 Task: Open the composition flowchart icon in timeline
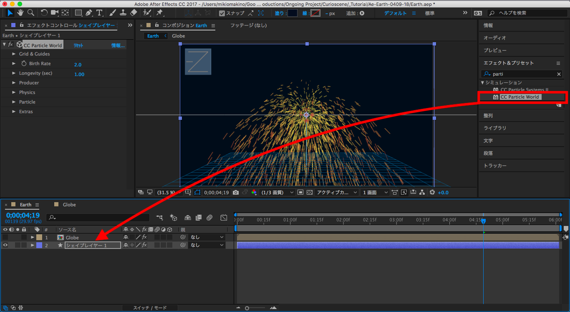click(159, 218)
